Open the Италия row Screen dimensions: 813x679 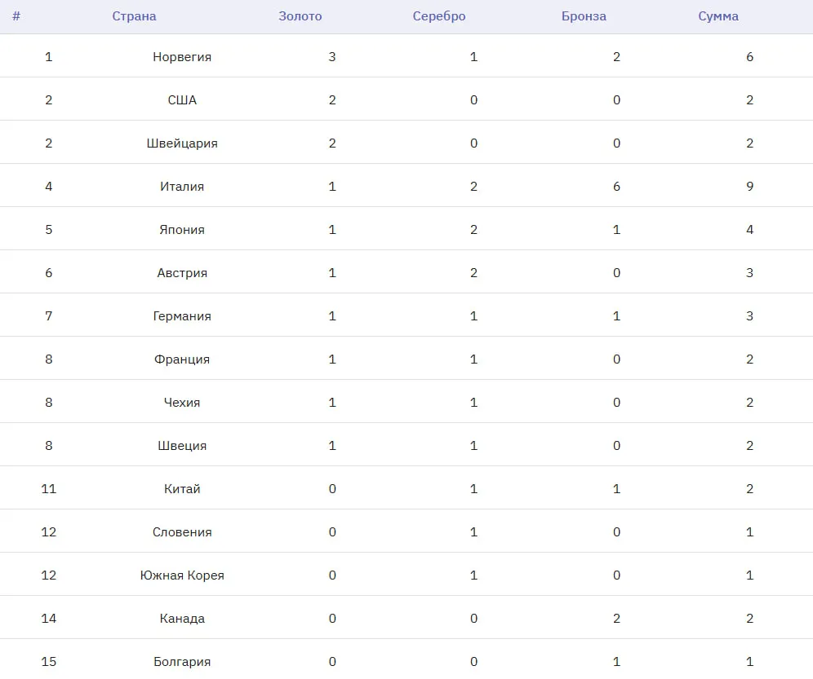(x=182, y=187)
